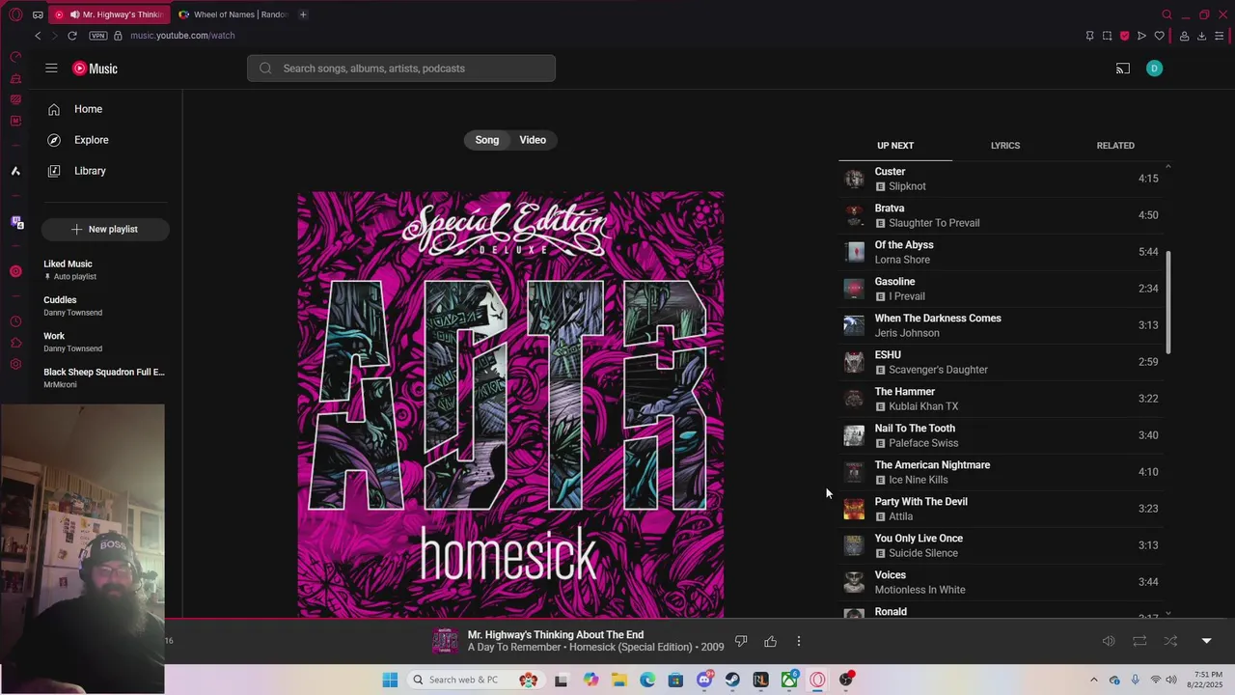Open browser downloads icon
1235x695 pixels.
pos(1201,36)
